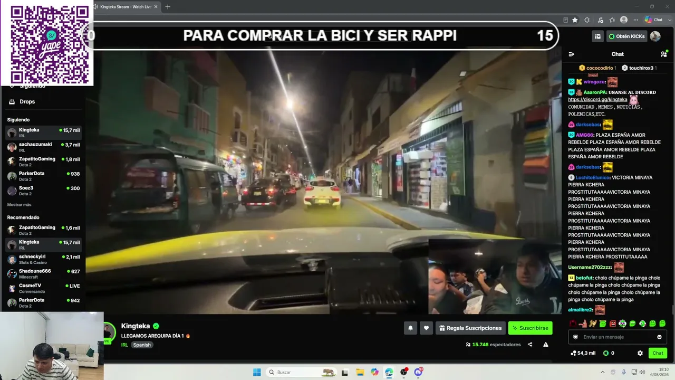Open Microsoft Edge from taskbar

[389, 372]
